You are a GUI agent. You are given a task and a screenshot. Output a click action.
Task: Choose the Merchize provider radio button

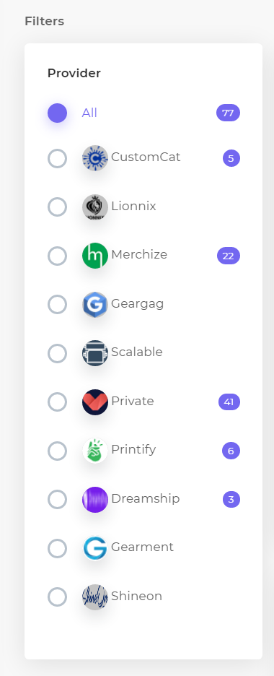(57, 256)
